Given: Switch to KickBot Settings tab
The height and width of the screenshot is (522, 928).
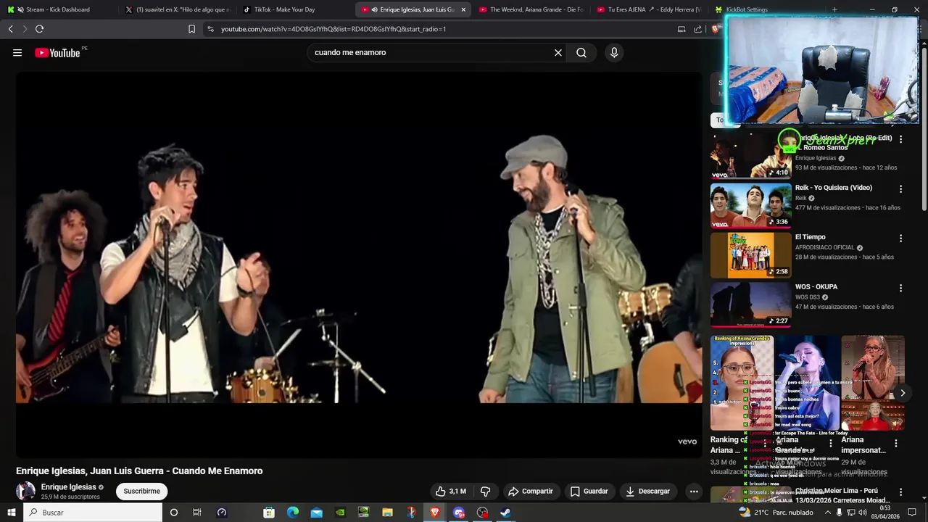Looking at the screenshot, I should (766, 9).
